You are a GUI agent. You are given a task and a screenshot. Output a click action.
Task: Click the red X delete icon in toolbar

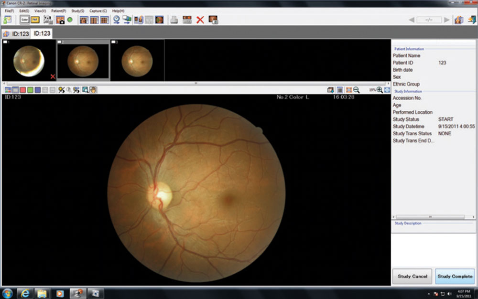tap(200, 20)
